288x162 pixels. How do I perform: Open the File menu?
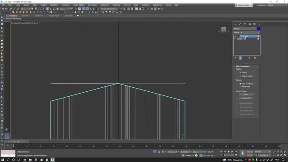(3, 5)
